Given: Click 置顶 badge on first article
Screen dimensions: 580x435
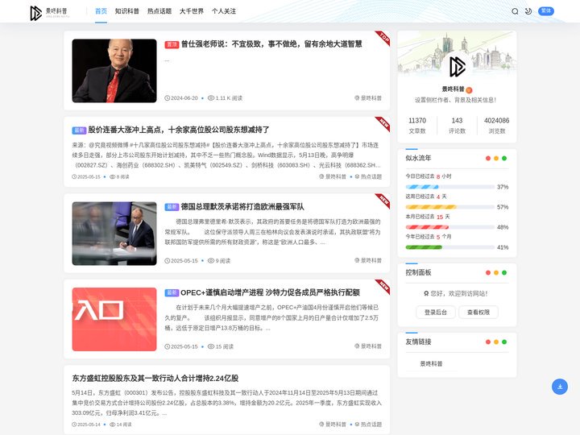Looking at the screenshot, I should tap(172, 44).
